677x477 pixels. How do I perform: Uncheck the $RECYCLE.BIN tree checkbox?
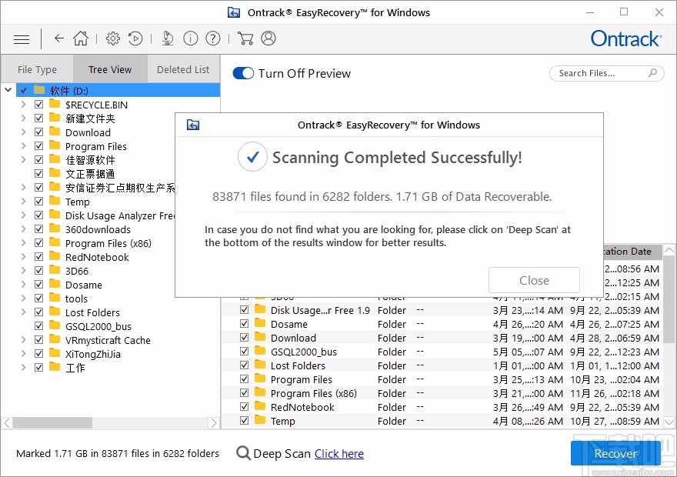tap(39, 105)
